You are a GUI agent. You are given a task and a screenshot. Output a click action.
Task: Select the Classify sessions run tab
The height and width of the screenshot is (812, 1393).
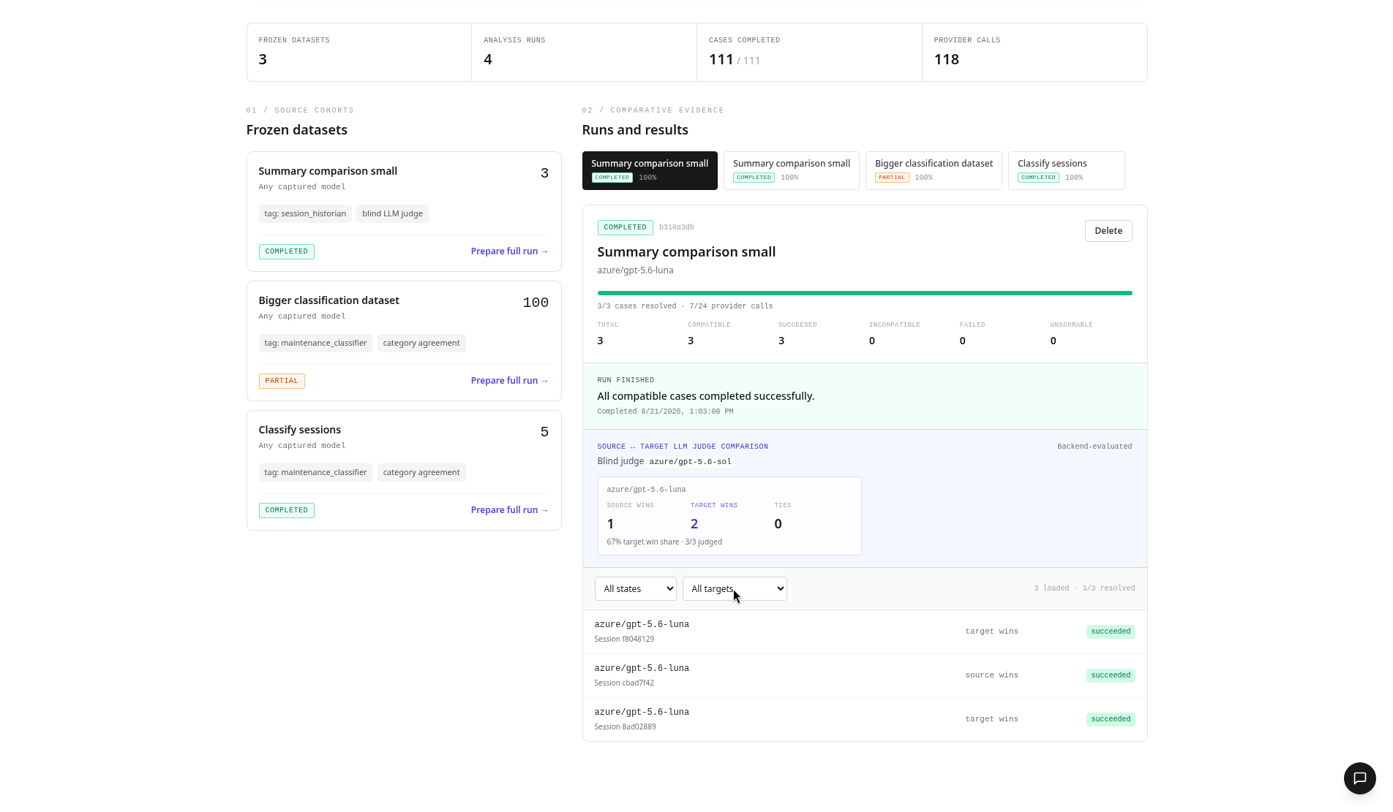point(1066,170)
